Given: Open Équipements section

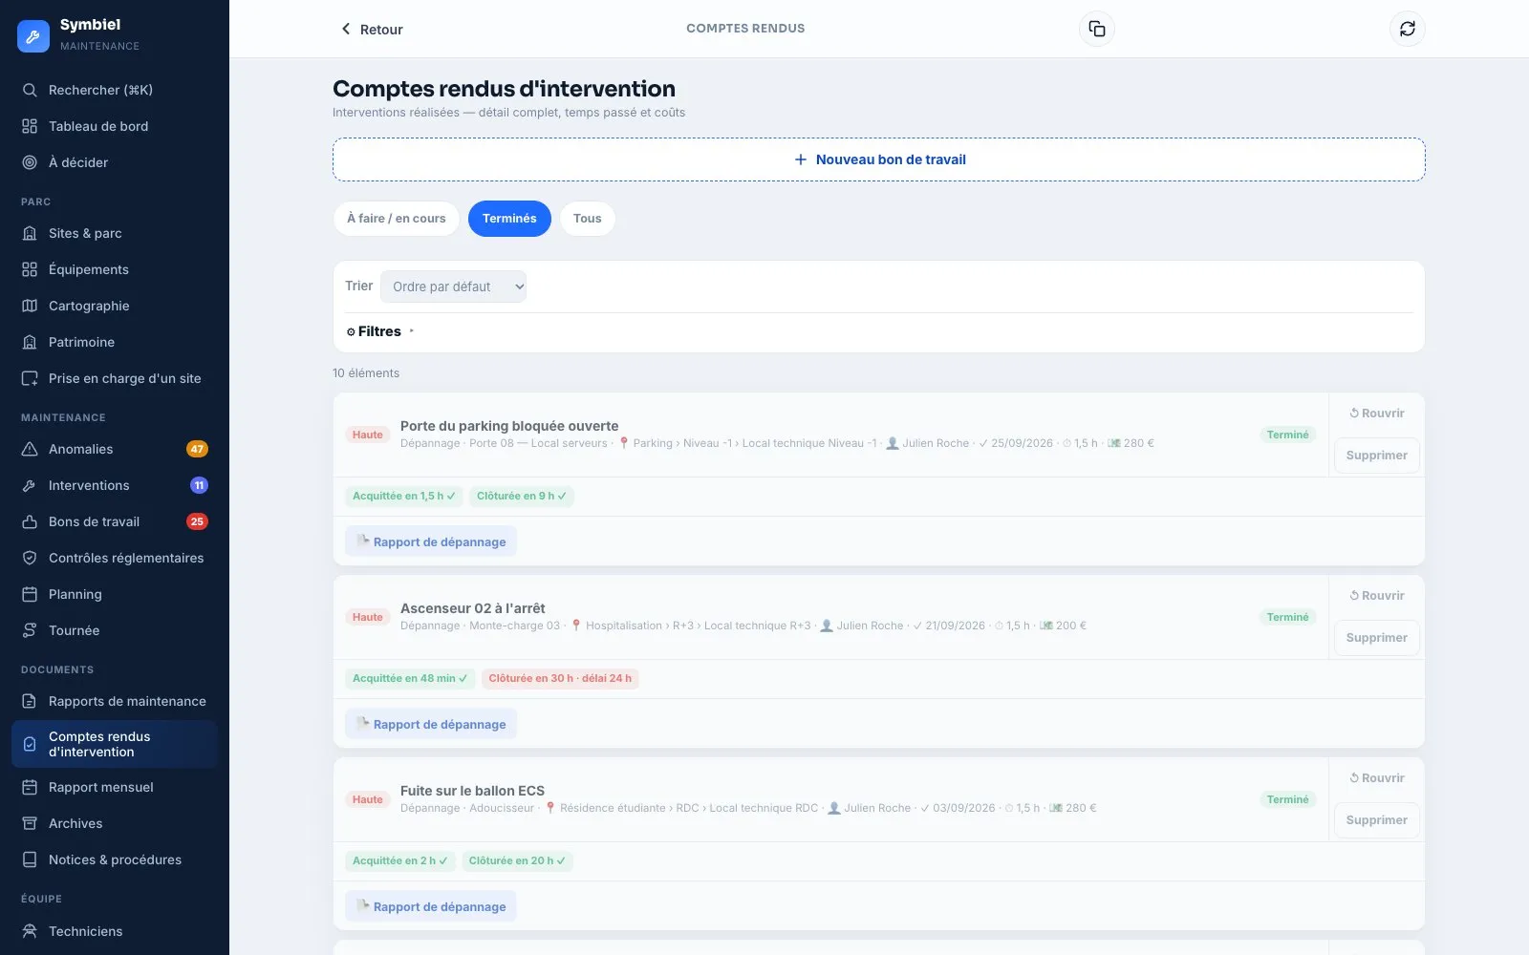Looking at the screenshot, I should click(115, 269).
